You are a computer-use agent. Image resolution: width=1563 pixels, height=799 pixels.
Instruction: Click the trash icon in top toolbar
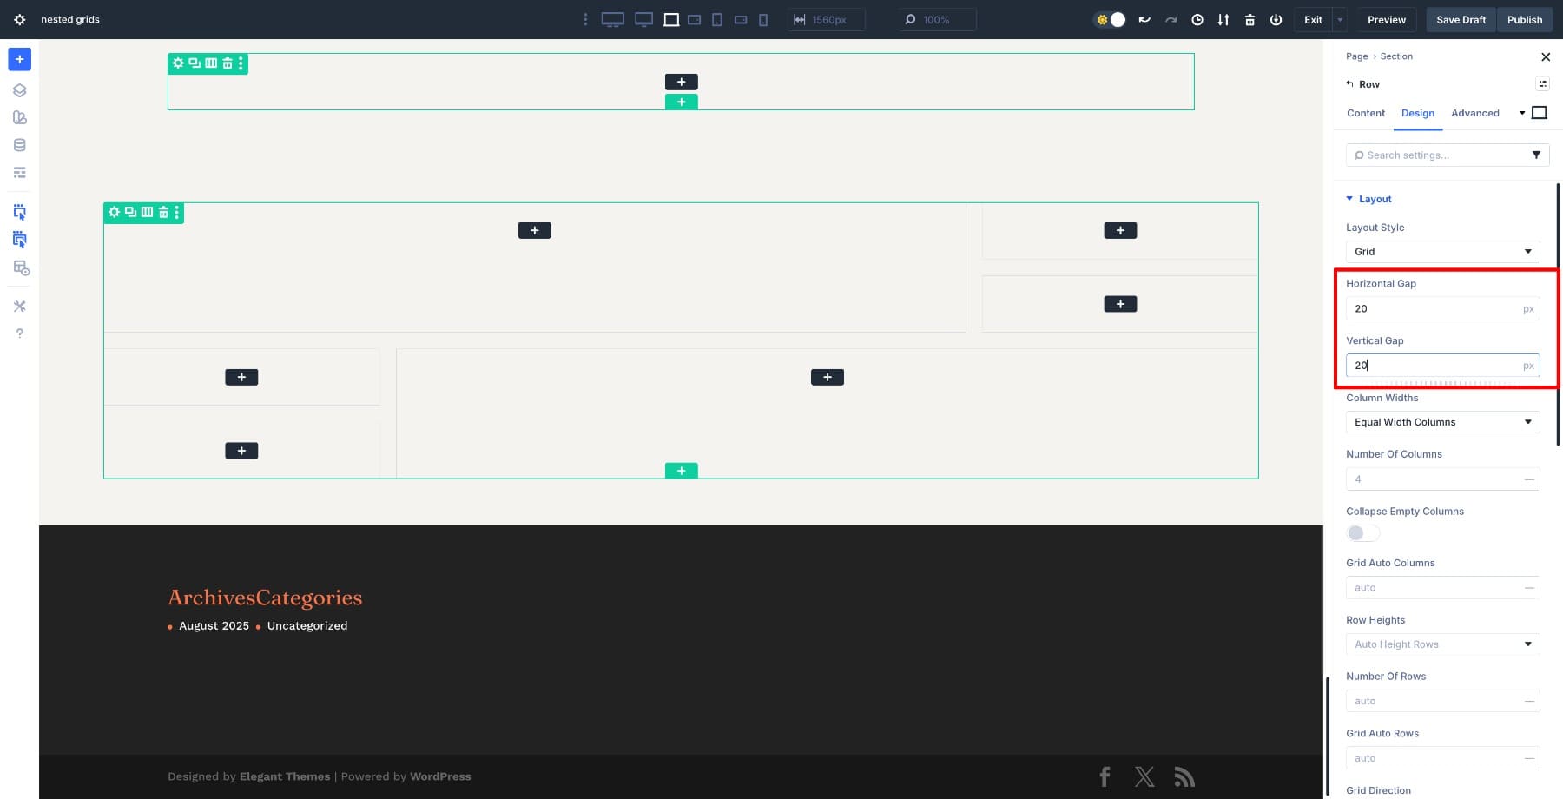click(x=1250, y=19)
